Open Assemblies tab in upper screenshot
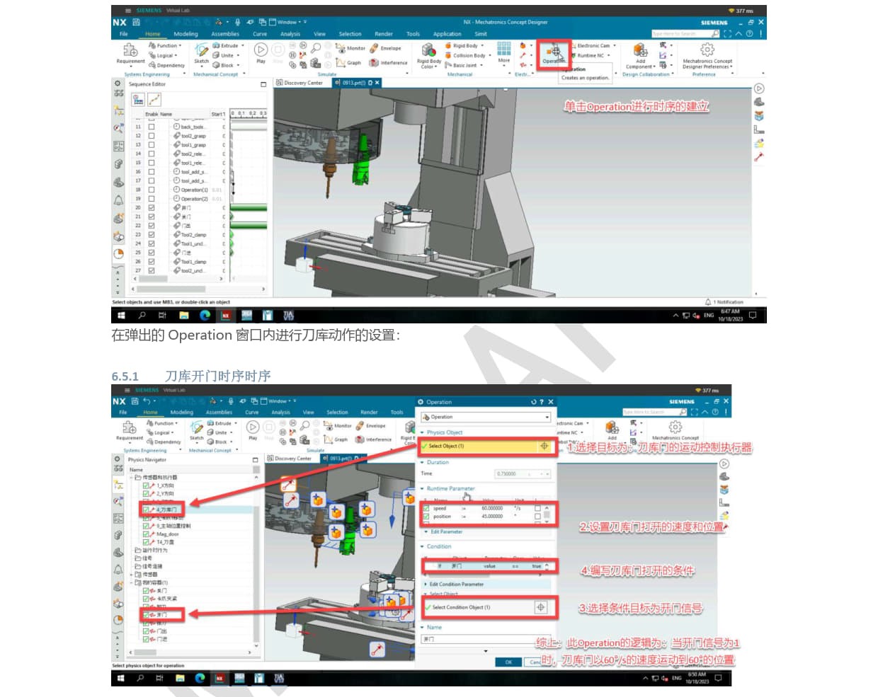This screenshot has height=697, width=878. pos(225,34)
